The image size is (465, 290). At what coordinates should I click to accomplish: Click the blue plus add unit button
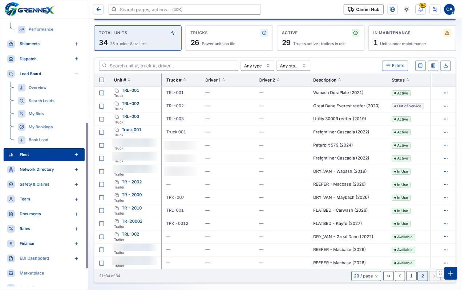(x=451, y=273)
